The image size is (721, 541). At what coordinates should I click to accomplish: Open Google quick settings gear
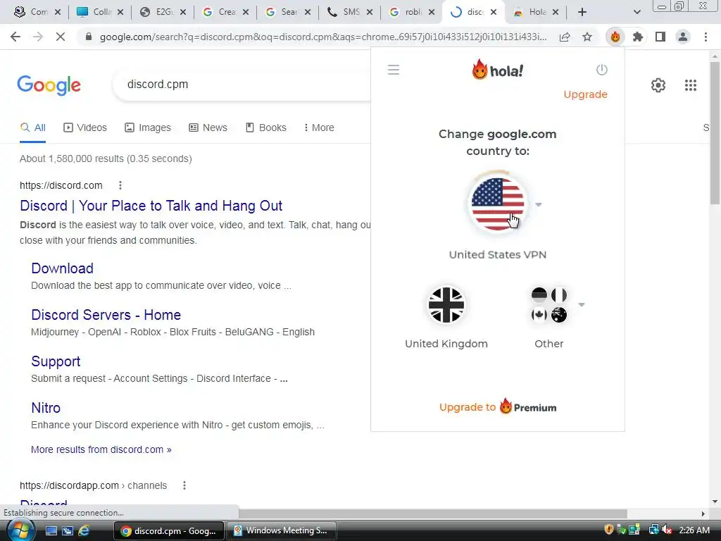658,85
